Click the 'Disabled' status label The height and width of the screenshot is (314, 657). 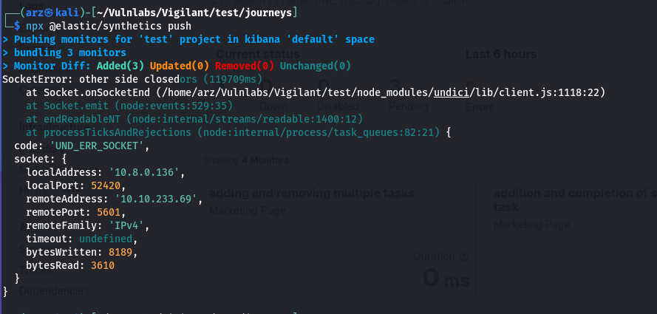point(337,106)
